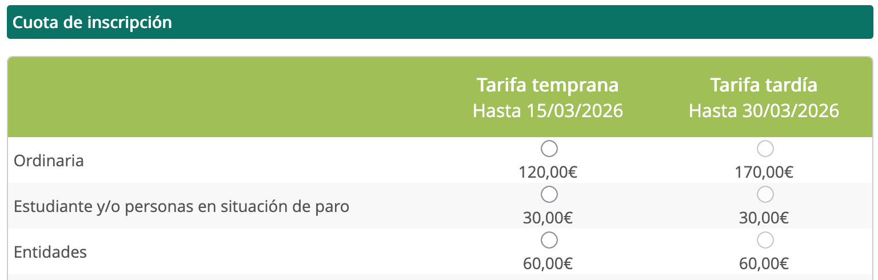Click the Tarifa tardía column header

pyautogui.click(x=764, y=85)
